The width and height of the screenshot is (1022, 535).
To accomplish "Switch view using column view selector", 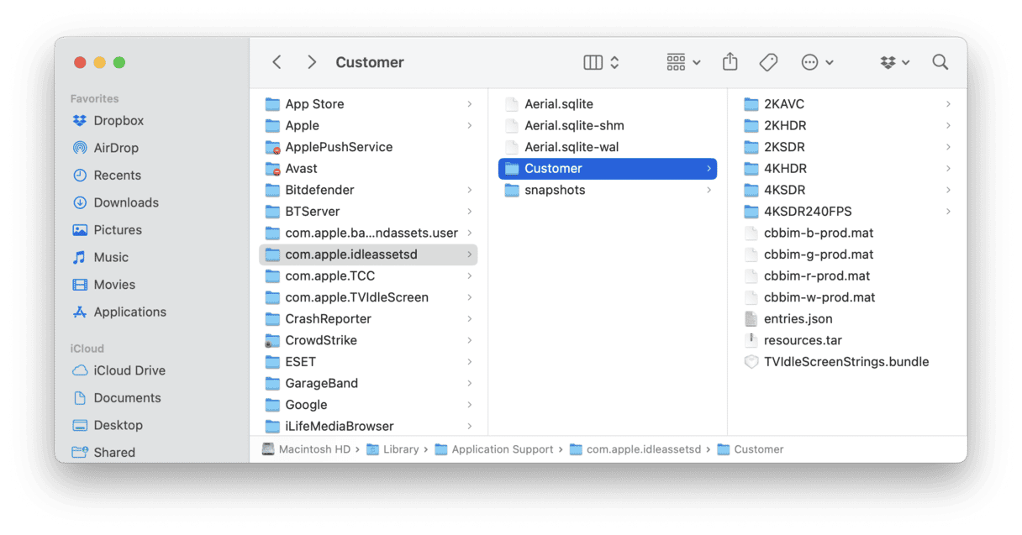I will (601, 62).
